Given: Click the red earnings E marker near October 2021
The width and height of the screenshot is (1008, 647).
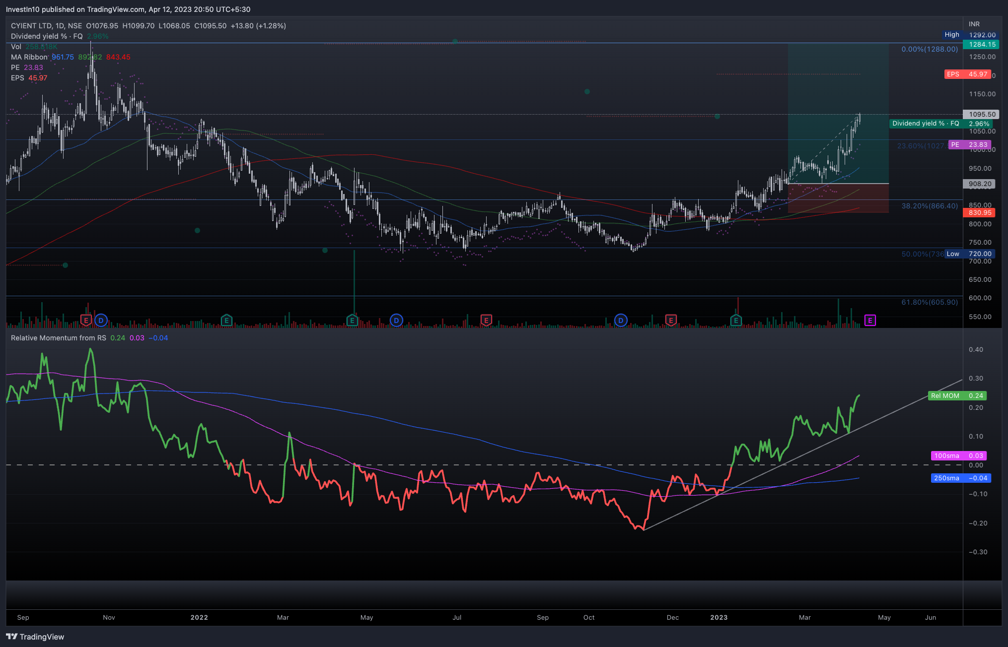Looking at the screenshot, I should tap(86, 321).
